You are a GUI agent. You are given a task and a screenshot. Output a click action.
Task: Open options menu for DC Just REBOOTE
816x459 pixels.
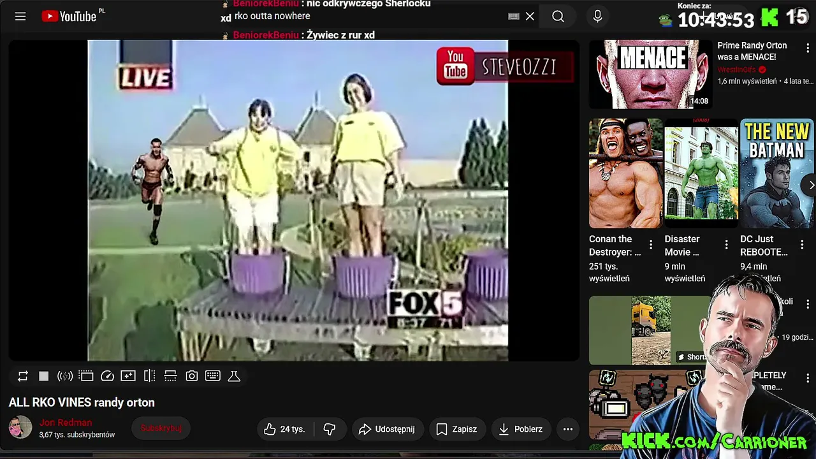(x=802, y=245)
